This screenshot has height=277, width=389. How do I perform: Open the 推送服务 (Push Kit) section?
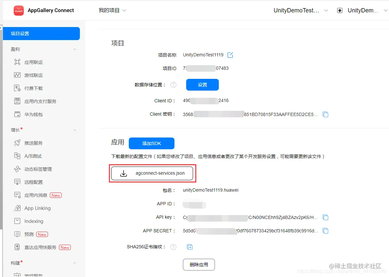point(34,143)
